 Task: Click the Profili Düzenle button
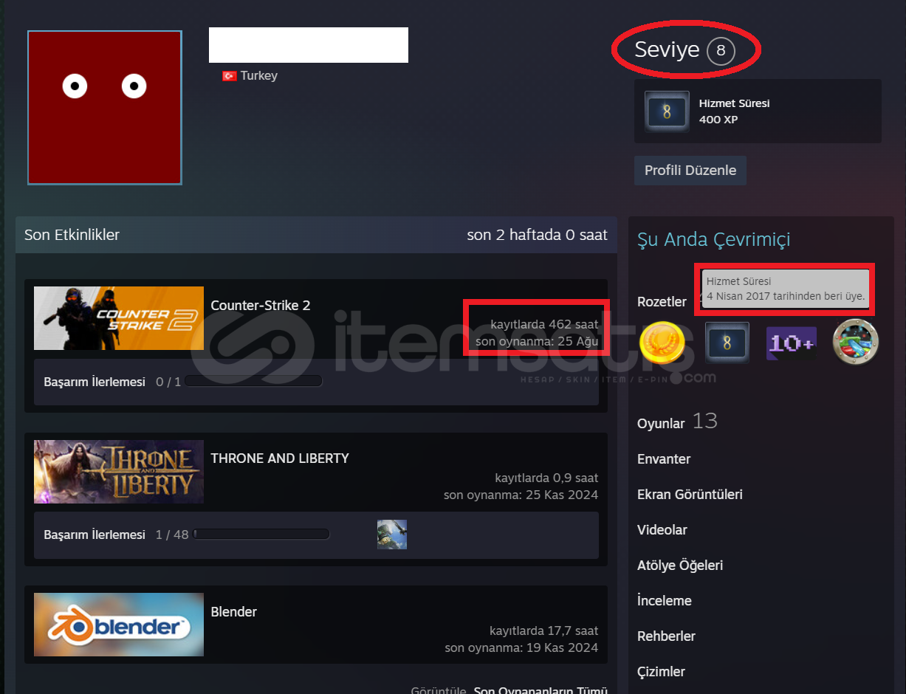(x=690, y=171)
